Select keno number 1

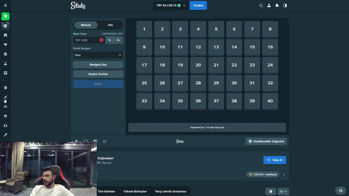tap(144, 29)
